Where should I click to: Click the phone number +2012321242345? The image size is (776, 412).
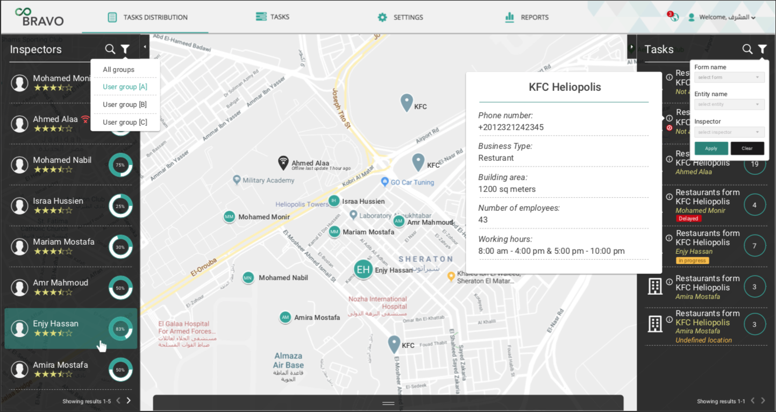511,127
